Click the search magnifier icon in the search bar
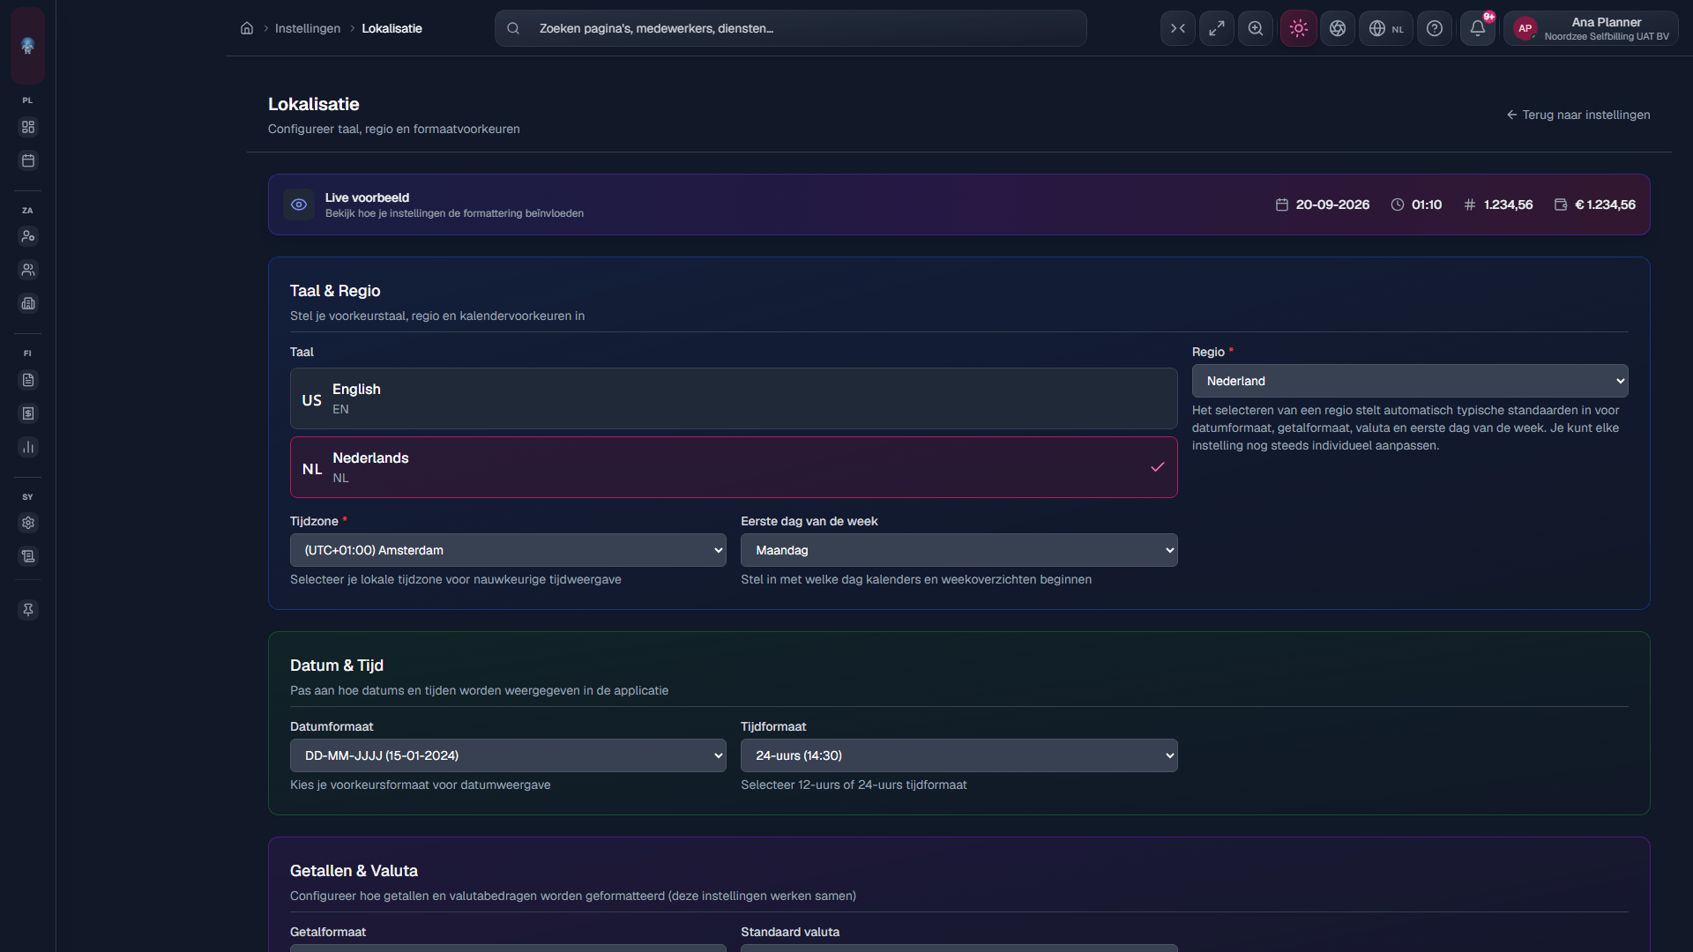 tap(513, 28)
